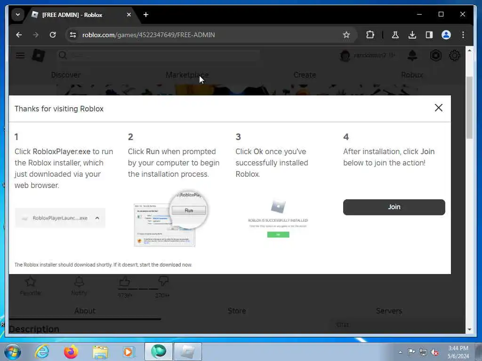Click the page scrollbar down arrow
The image size is (482, 361).
469,330
